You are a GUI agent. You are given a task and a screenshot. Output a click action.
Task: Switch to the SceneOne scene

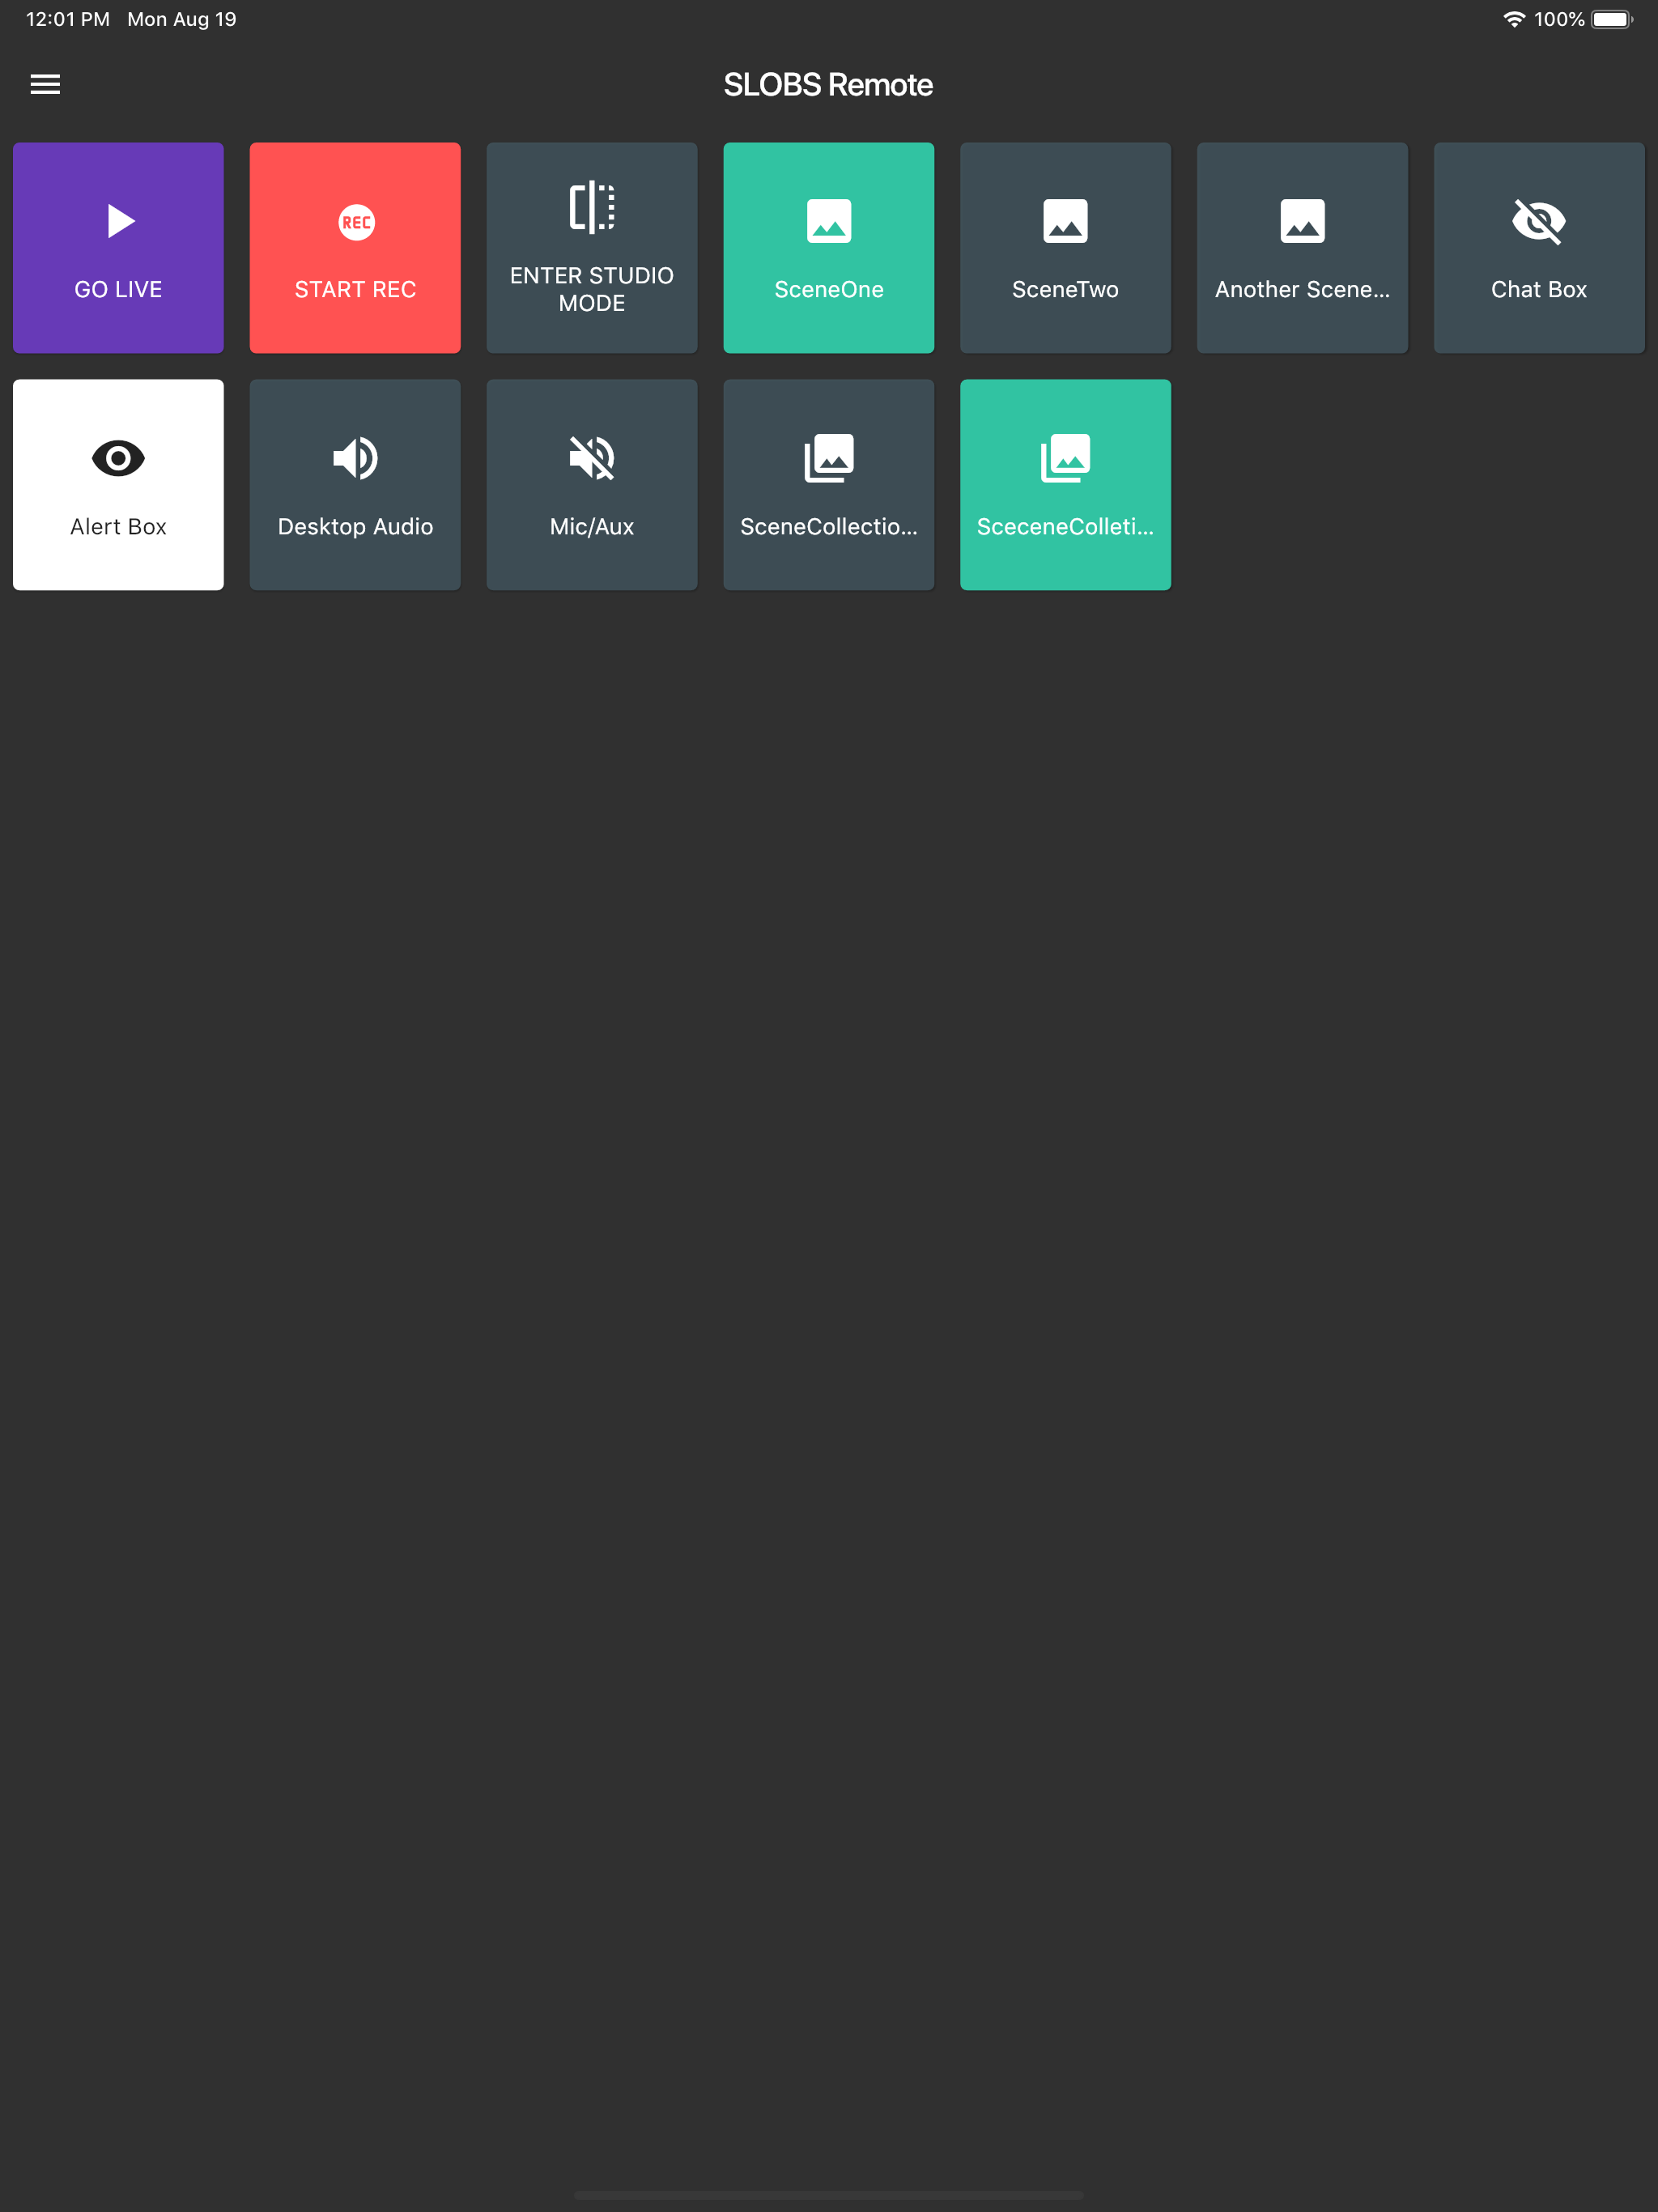pos(829,248)
